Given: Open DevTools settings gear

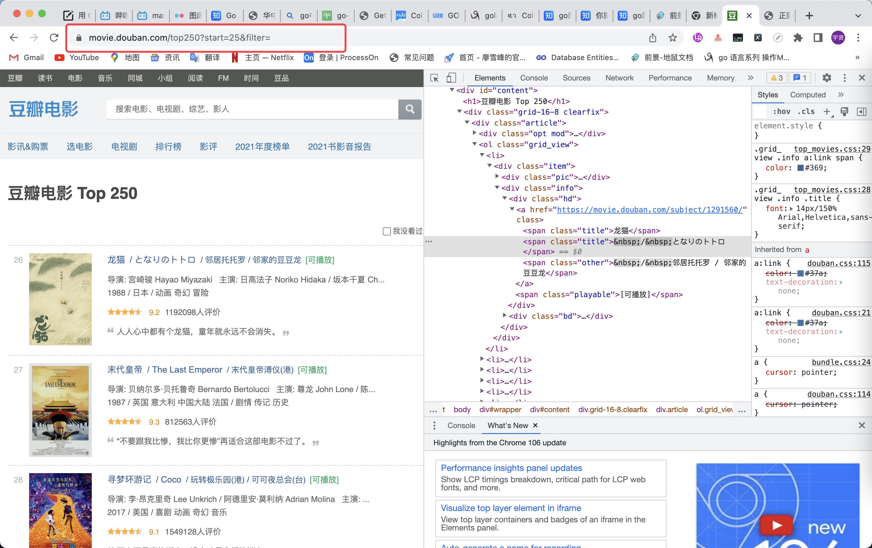Looking at the screenshot, I should [x=827, y=78].
